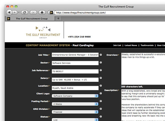
Task: Click the Paul Cordingley user name heading
Action: click(83, 45)
